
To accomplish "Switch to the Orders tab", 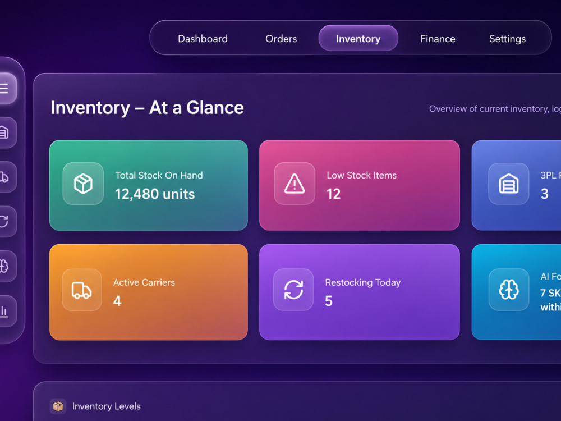I will pyautogui.click(x=281, y=39).
